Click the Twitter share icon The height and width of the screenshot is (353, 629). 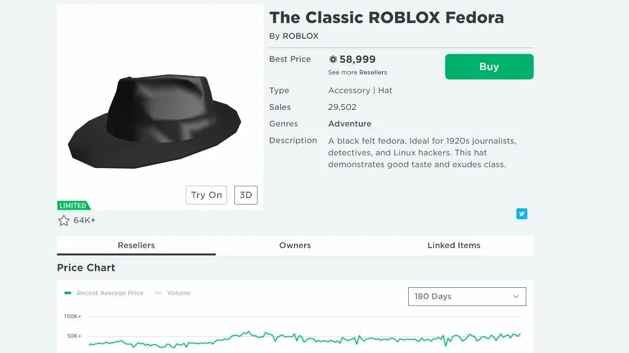point(521,214)
